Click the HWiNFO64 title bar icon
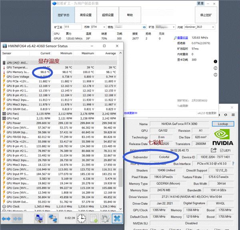Viewport: 240px width, 230px height. (x=5, y=46)
